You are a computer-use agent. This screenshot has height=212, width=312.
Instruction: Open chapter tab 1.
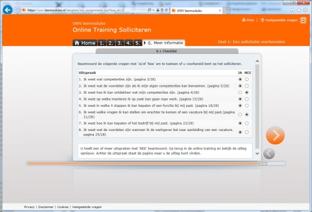coord(102,43)
